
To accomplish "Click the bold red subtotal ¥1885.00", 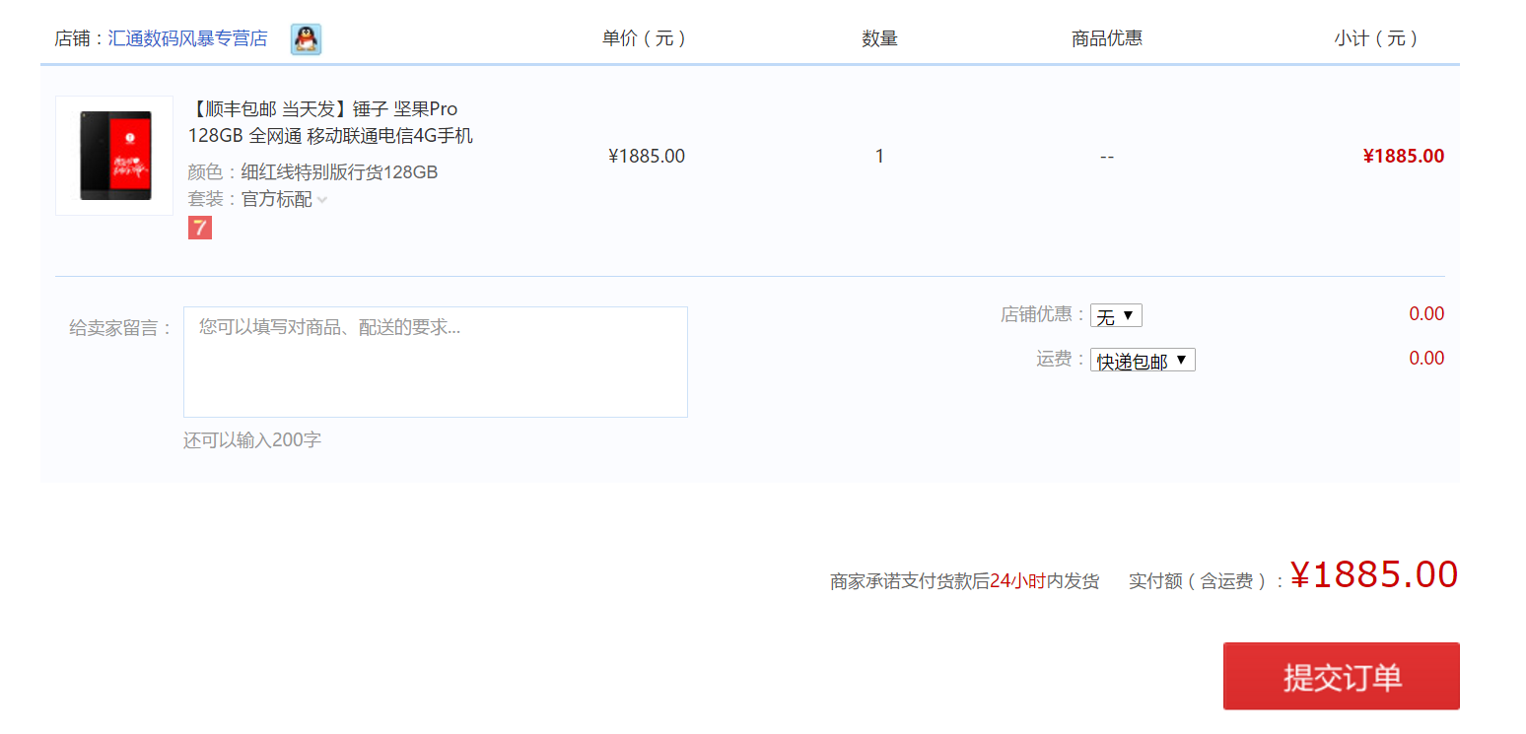I will point(1404,156).
